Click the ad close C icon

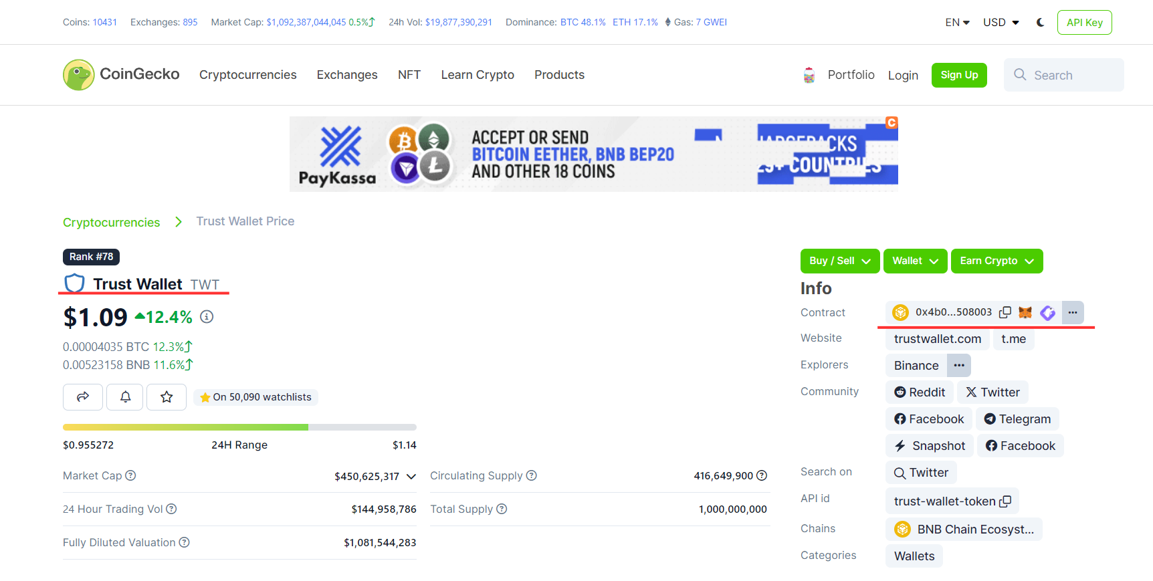[892, 122]
